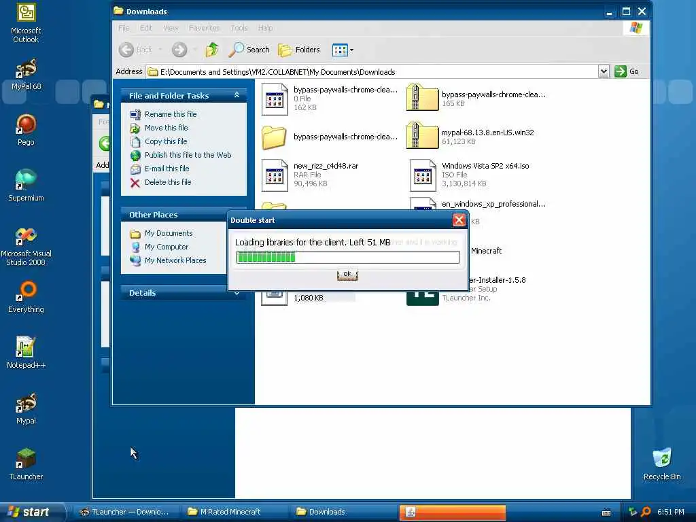Select TLauncher desktop shortcut

click(x=26, y=464)
